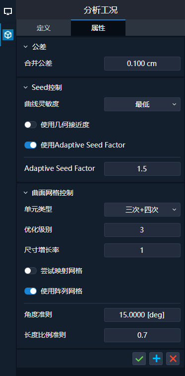Select the 3D cube icon in sidebar

click(8, 35)
